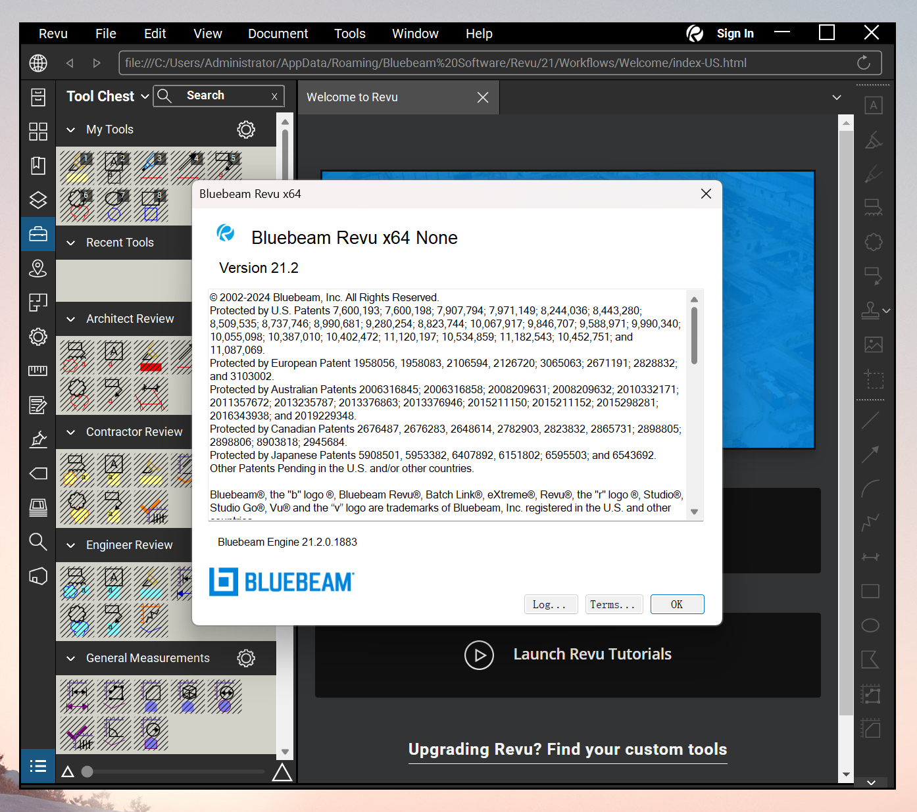
Task: Select the Stamp tool in right toolbar
Action: pyautogui.click(x=870, y=310)
